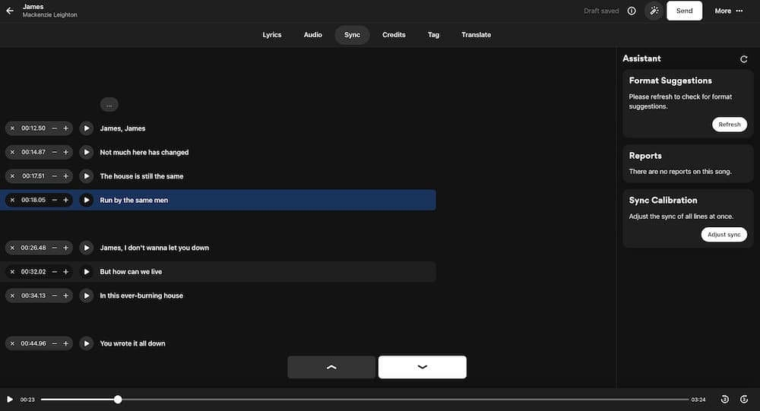Play the 'You wrote it all down' line
Image resolution: width=760 pixels, height=411 pixels.
(x=87, y=343)
